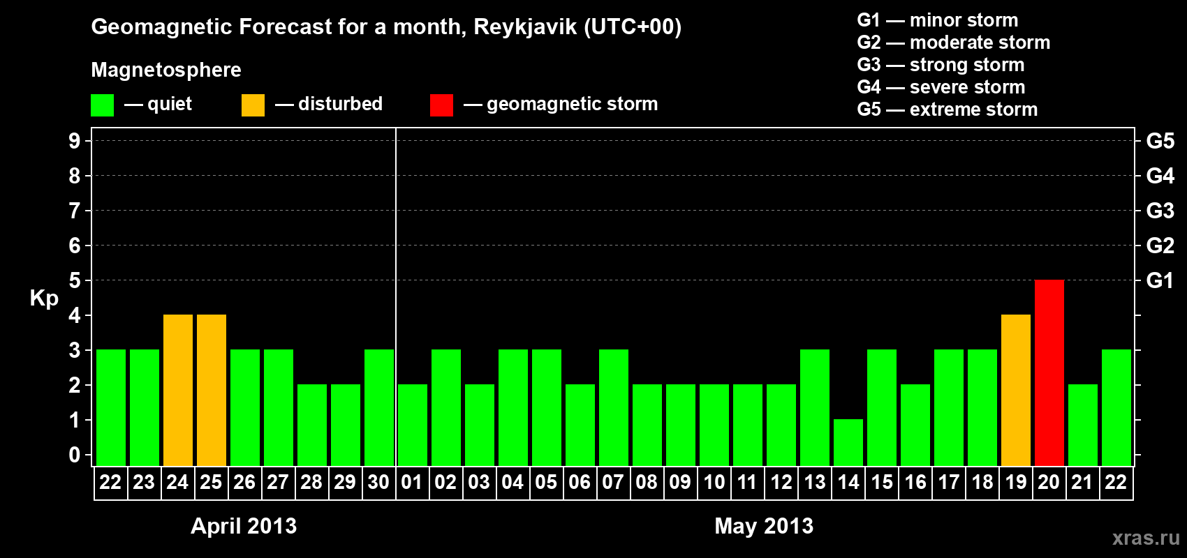
Task: Click the green bar for April 30
Action: pos(378,407)
